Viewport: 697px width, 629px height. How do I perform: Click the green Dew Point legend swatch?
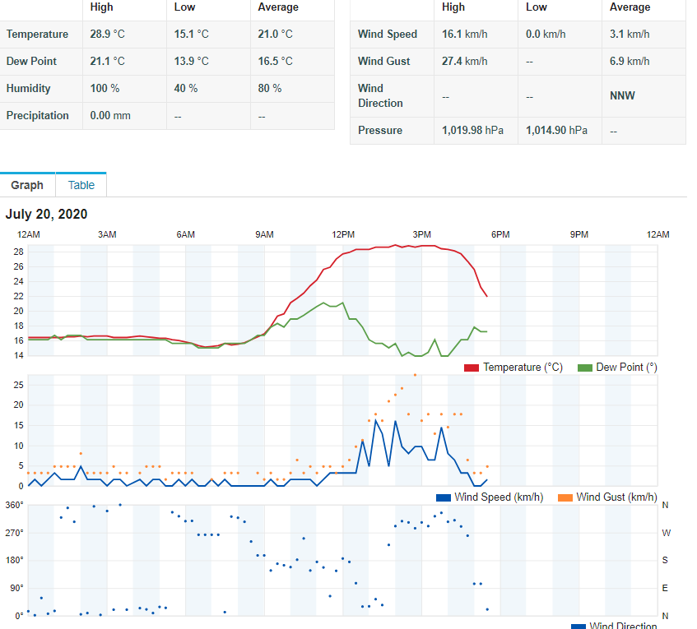pos(584,368)
